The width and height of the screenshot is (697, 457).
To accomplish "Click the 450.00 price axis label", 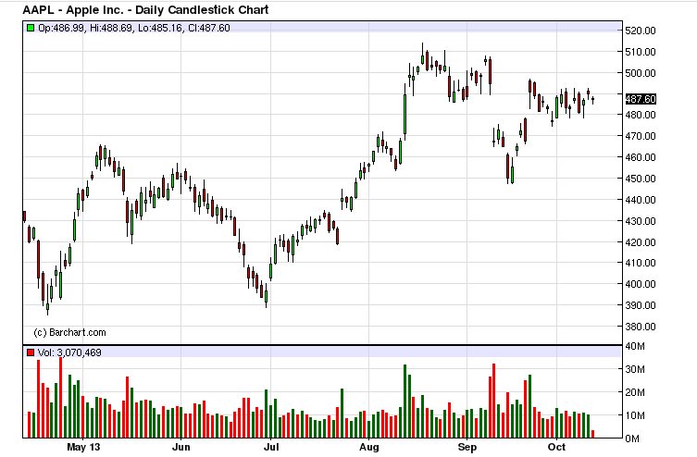I will 641,179.
